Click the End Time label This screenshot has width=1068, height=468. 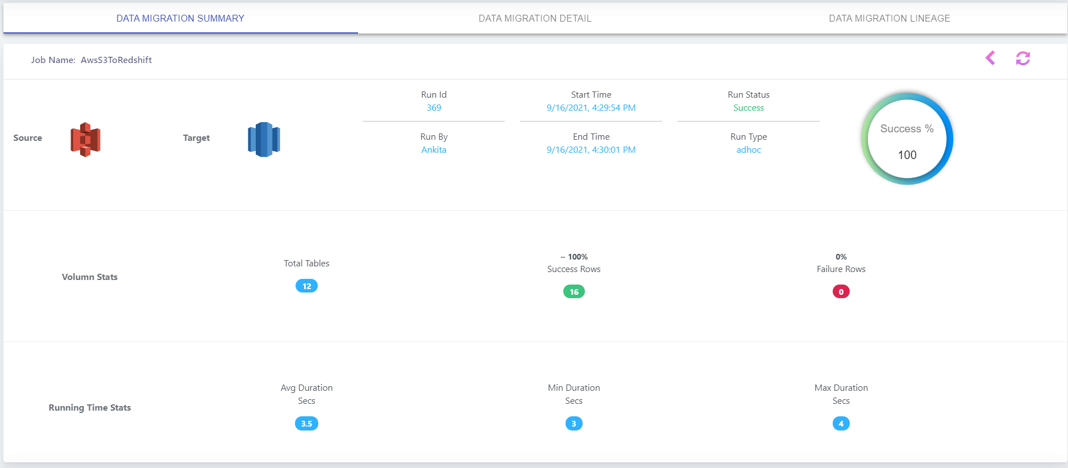pyautogui.click(x=591, y=137)
